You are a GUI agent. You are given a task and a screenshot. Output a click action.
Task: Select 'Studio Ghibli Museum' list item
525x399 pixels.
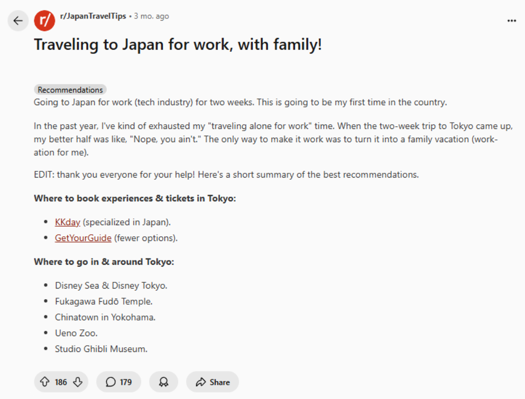(x=101, y=349)
